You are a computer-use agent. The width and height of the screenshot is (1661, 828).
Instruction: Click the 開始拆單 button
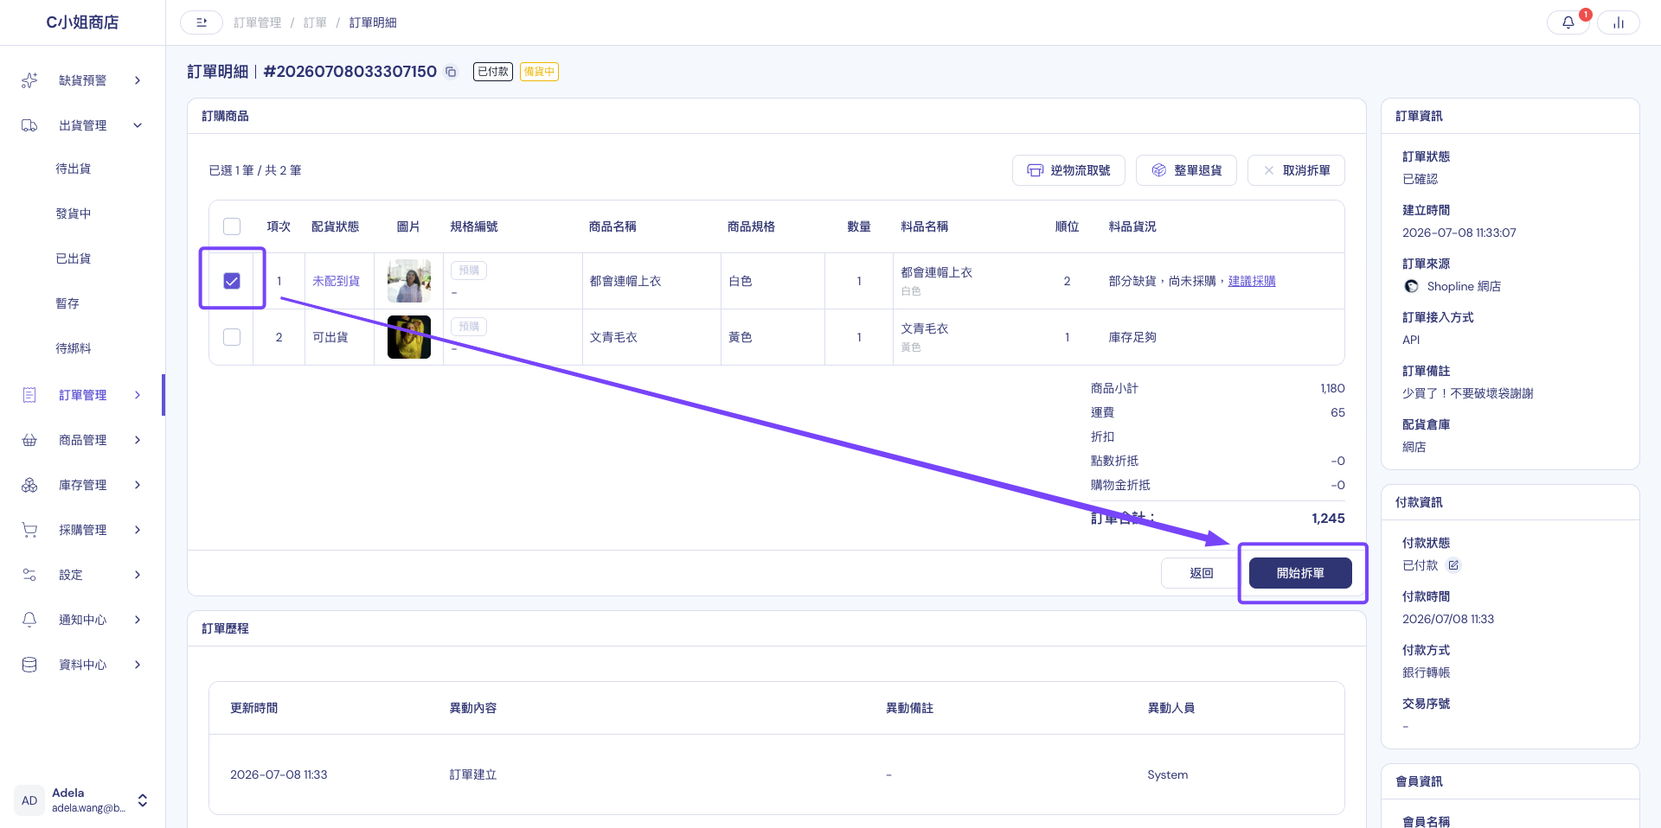pos(1300,573)
